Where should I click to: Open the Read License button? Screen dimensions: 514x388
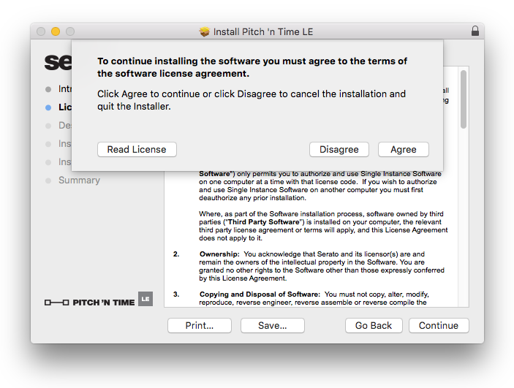[137, 150]
